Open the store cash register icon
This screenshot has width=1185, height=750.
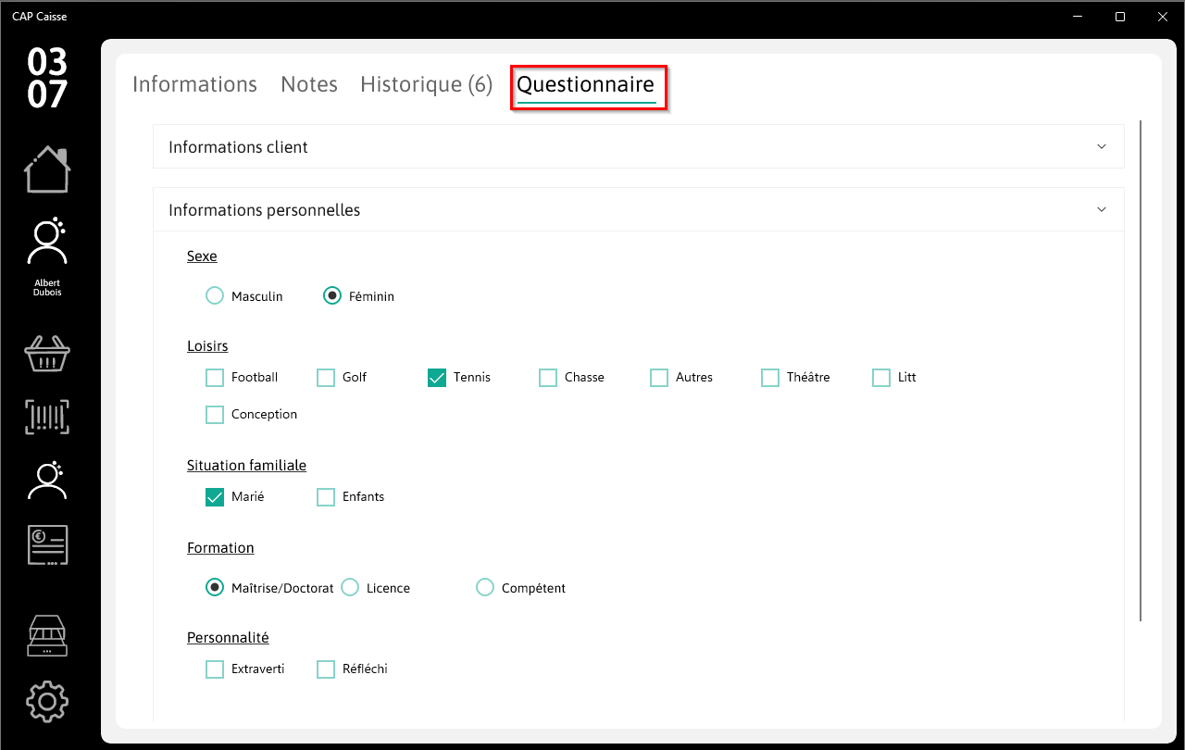(x=47, y=636)
